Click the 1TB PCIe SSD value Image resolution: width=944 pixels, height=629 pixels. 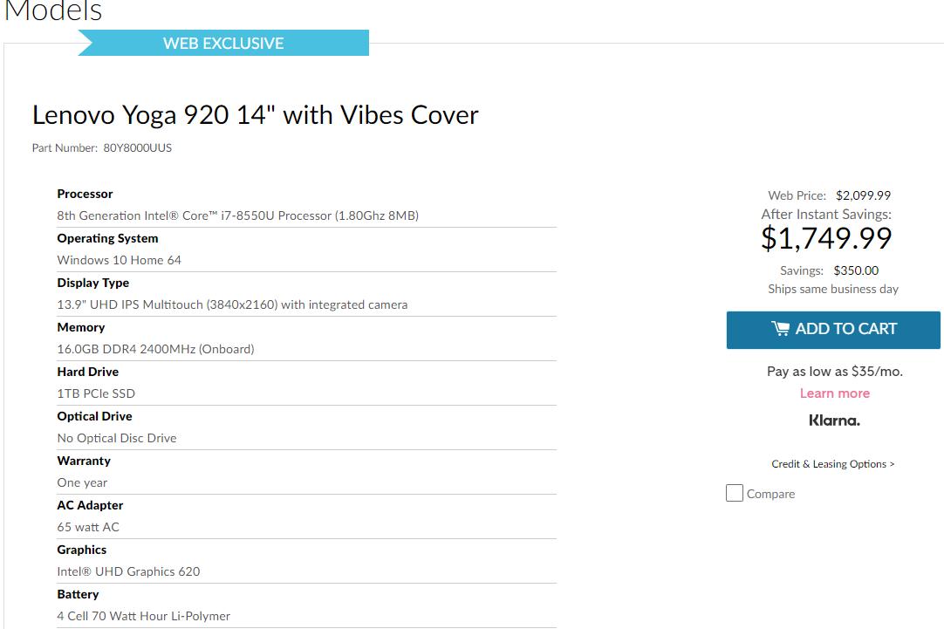coord(96,393)
